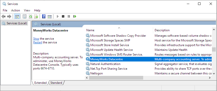Screen dimensions: 217x91
Task: Click the horizontal scrollbar left arrow
Action: coord(87,78)
